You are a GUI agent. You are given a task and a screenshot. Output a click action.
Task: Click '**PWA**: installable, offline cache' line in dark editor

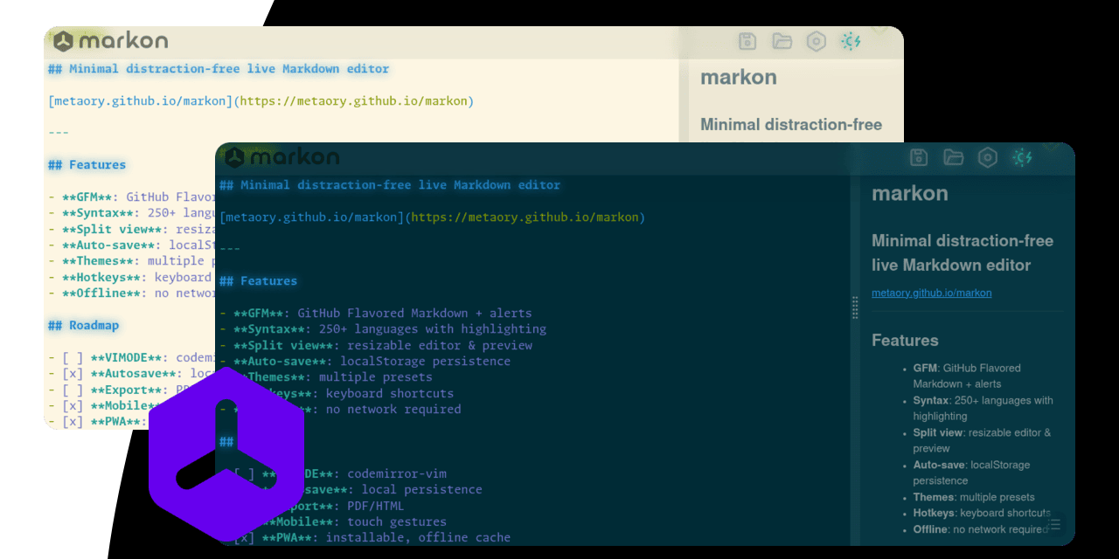(365, 537)
